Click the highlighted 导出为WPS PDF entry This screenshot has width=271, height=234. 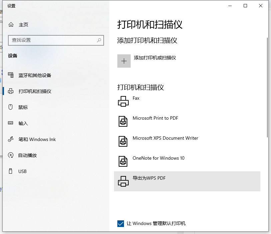pos(187,181)
